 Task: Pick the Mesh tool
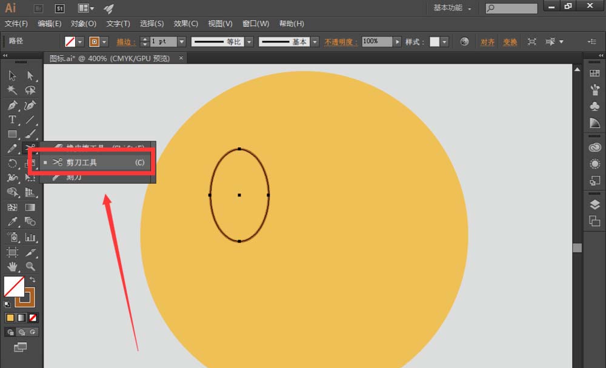coord(12,207)
